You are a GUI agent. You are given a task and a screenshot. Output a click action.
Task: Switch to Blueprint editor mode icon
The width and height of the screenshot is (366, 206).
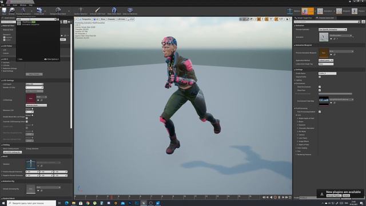tap(339, 11)
